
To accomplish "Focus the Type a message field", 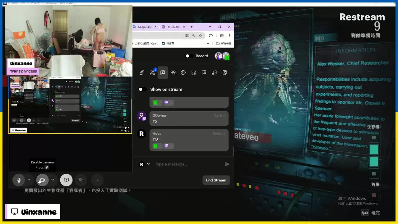I will 188,164.
